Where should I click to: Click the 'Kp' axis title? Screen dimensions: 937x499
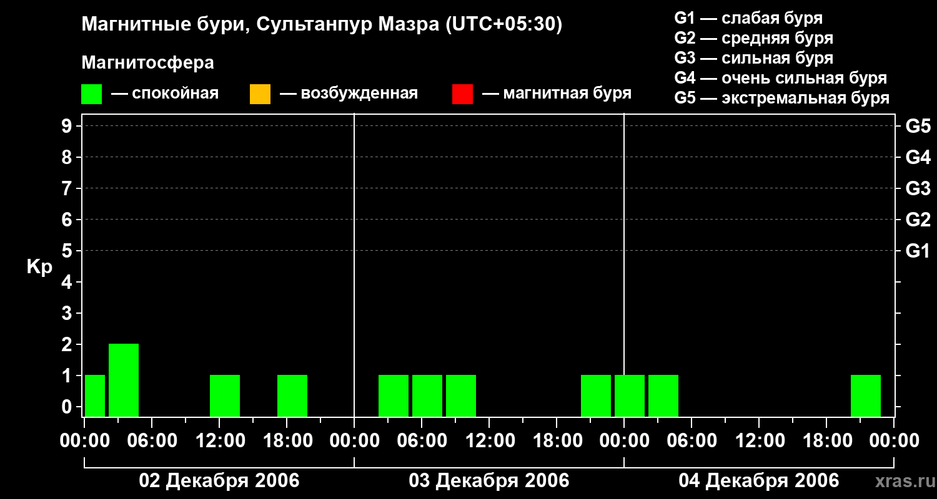click(x=39, y=267)
